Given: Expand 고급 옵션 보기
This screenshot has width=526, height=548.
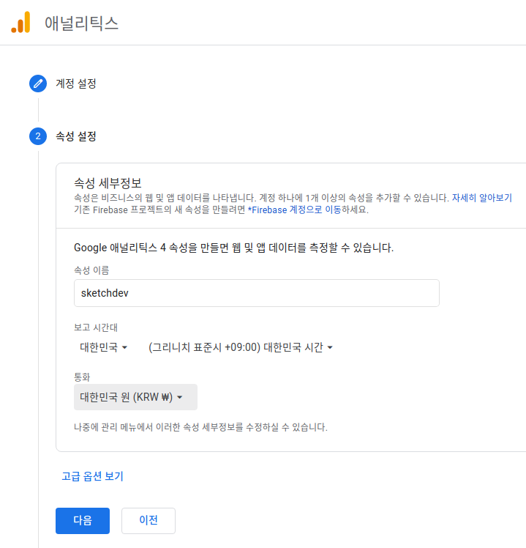Looking at the screenshot, I should point(92,476).
